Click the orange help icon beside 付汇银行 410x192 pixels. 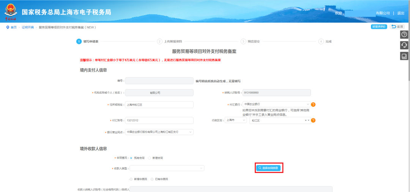(x=313, y=105)
